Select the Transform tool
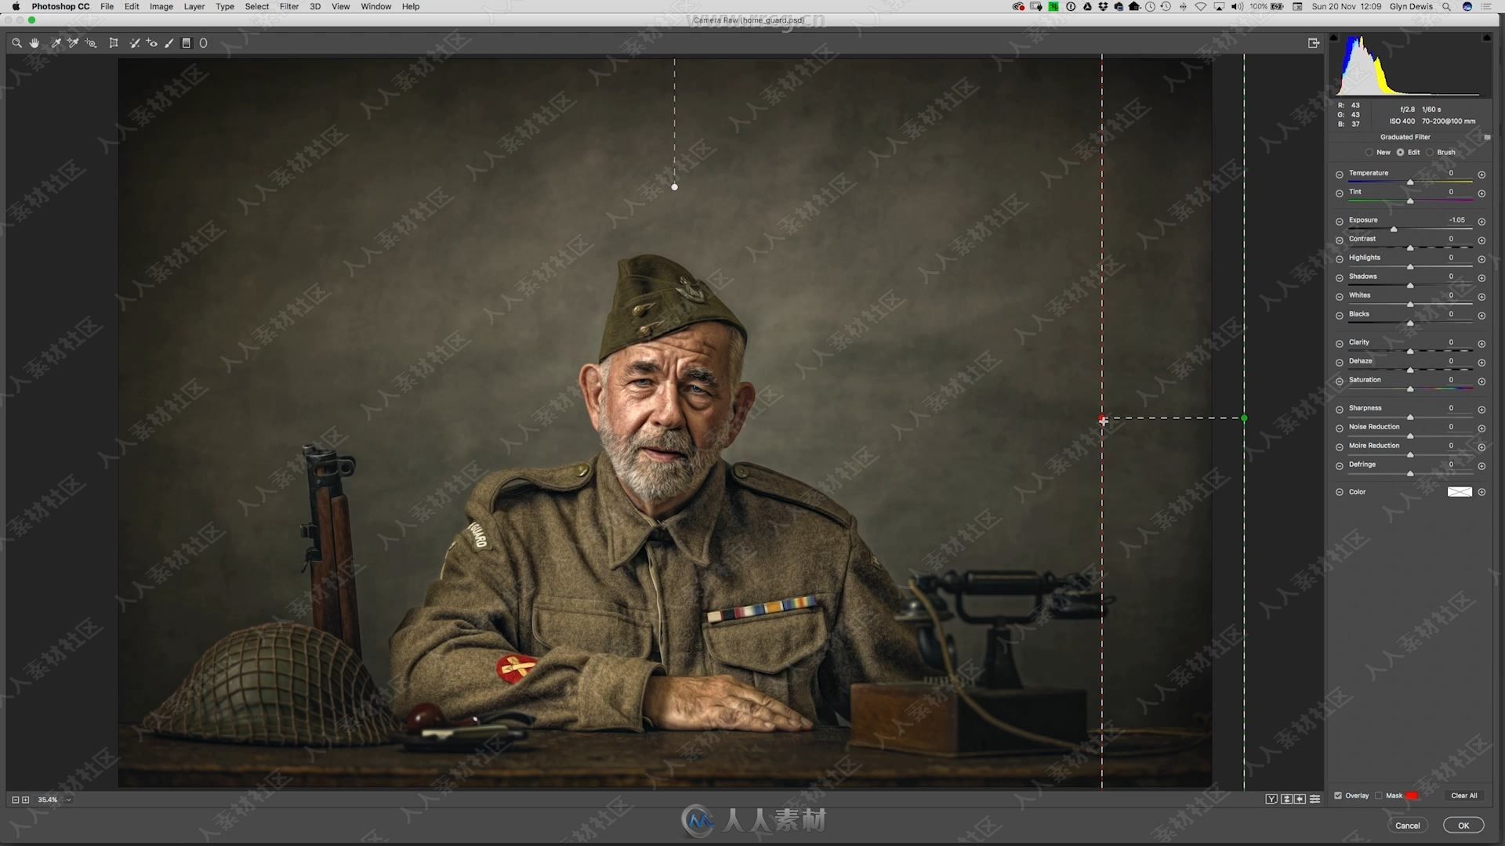1505x846 pixels. (x=114, y=43)
